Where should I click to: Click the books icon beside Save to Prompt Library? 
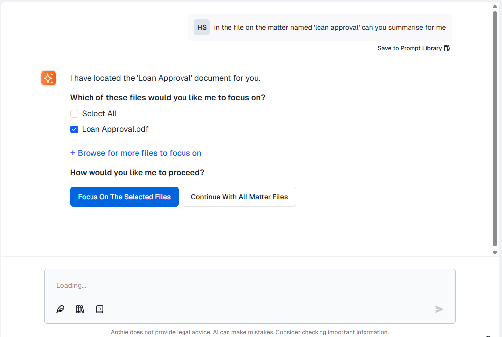click(447, 48)
